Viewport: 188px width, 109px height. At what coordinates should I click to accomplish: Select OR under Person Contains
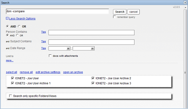(17, 35)
